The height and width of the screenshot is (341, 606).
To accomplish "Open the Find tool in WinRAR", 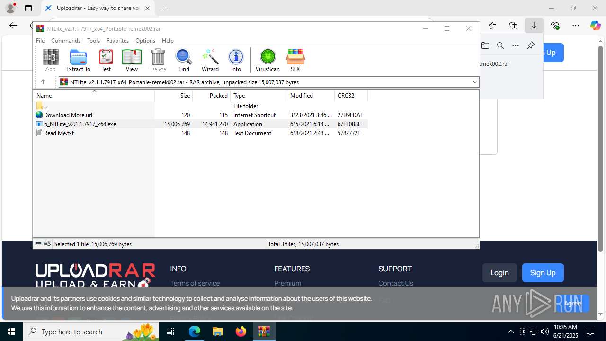I will 184,60.
